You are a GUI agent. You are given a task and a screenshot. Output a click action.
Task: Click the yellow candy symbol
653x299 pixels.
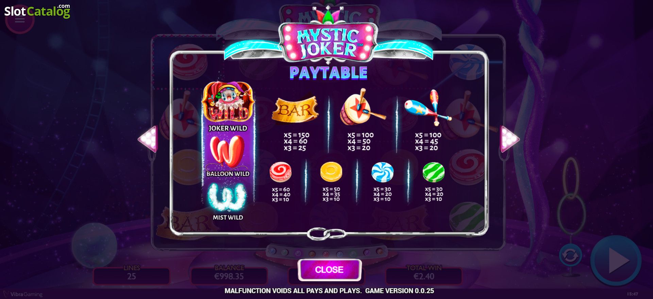click(x=331, y=172)
